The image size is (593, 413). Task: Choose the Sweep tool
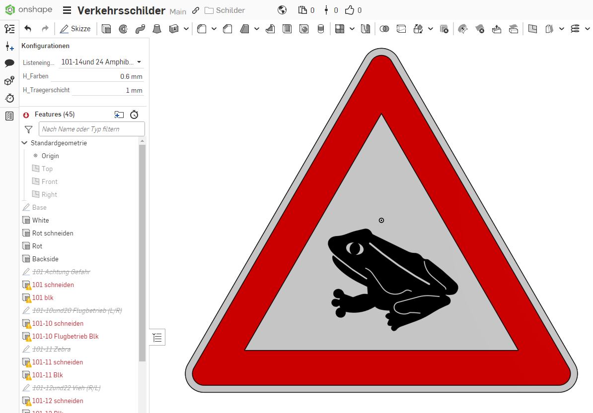click(140, 29)
